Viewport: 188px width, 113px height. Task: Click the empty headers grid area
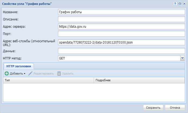(x=94, y=92)
